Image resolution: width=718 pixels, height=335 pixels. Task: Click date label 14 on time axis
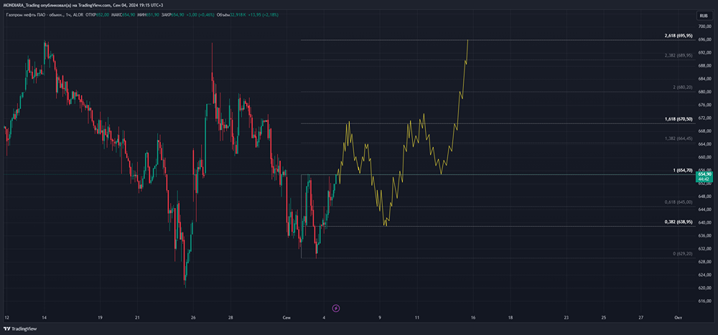pyautogui.click(x=44, y=318)
